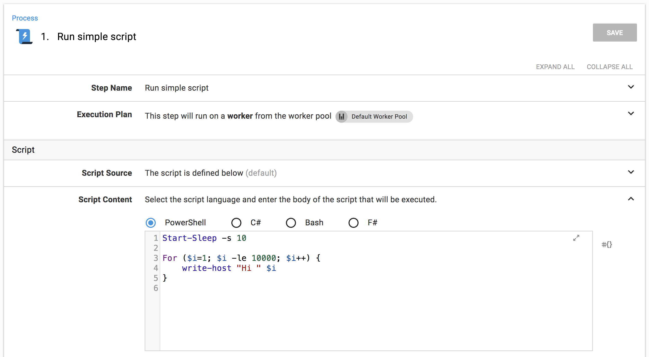Select the C# script language

[236, 223]
